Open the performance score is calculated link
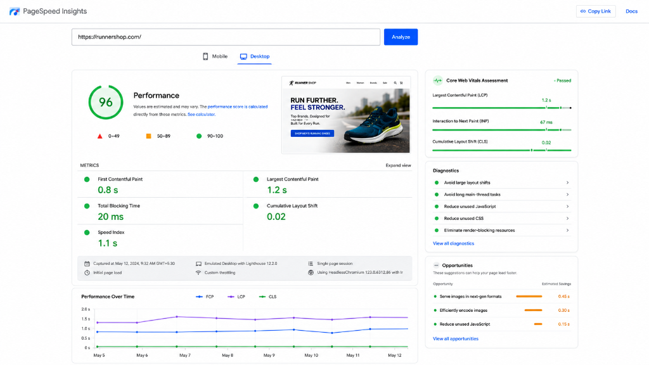This screenshot has height=365, width=649. coord(238,106)
